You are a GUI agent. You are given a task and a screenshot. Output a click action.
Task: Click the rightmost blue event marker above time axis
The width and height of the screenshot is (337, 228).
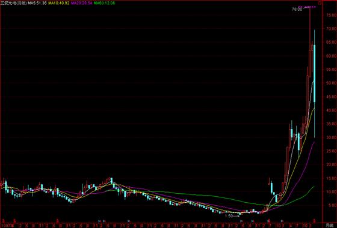(282, 221)
